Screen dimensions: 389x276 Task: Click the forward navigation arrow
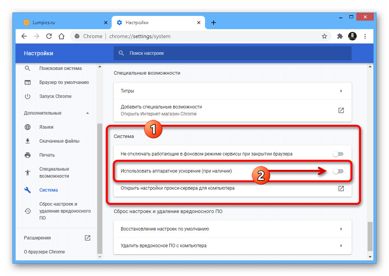point(37,36)
